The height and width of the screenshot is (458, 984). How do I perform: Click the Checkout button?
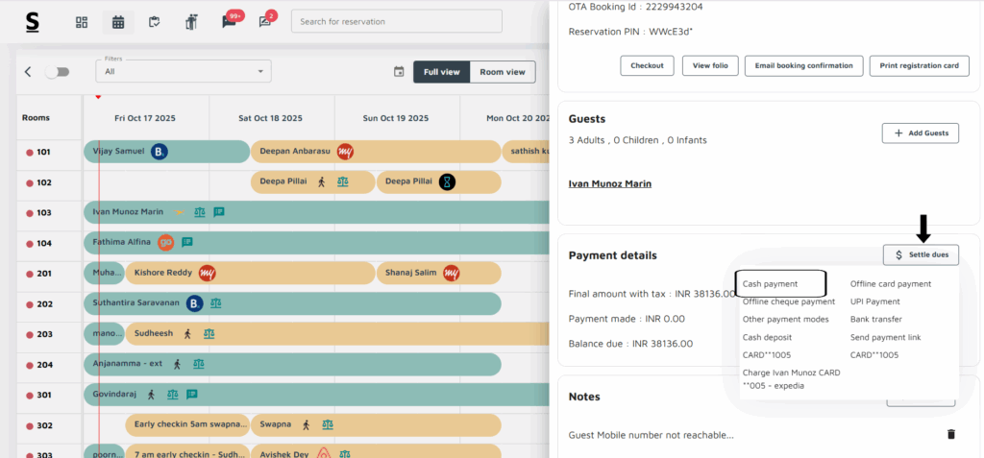(647, 65)
